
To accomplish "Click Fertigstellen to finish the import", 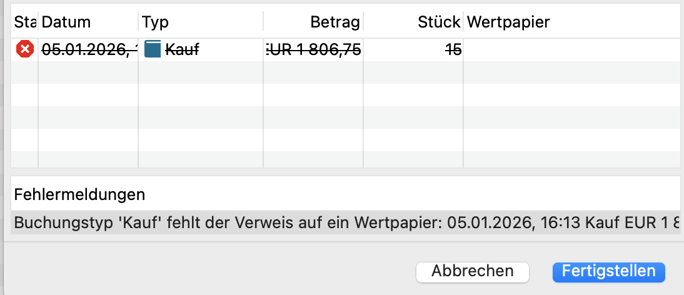I will coord(608,271).
